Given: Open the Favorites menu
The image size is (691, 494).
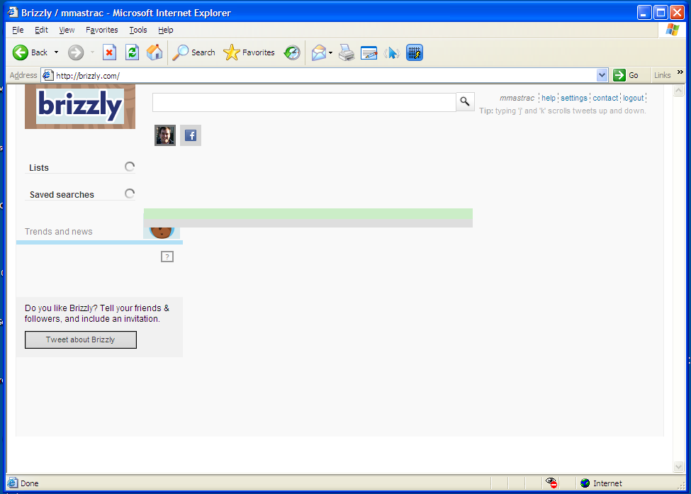Looking at the screenshot, I should pyautogui.click(x=102, y=30).
